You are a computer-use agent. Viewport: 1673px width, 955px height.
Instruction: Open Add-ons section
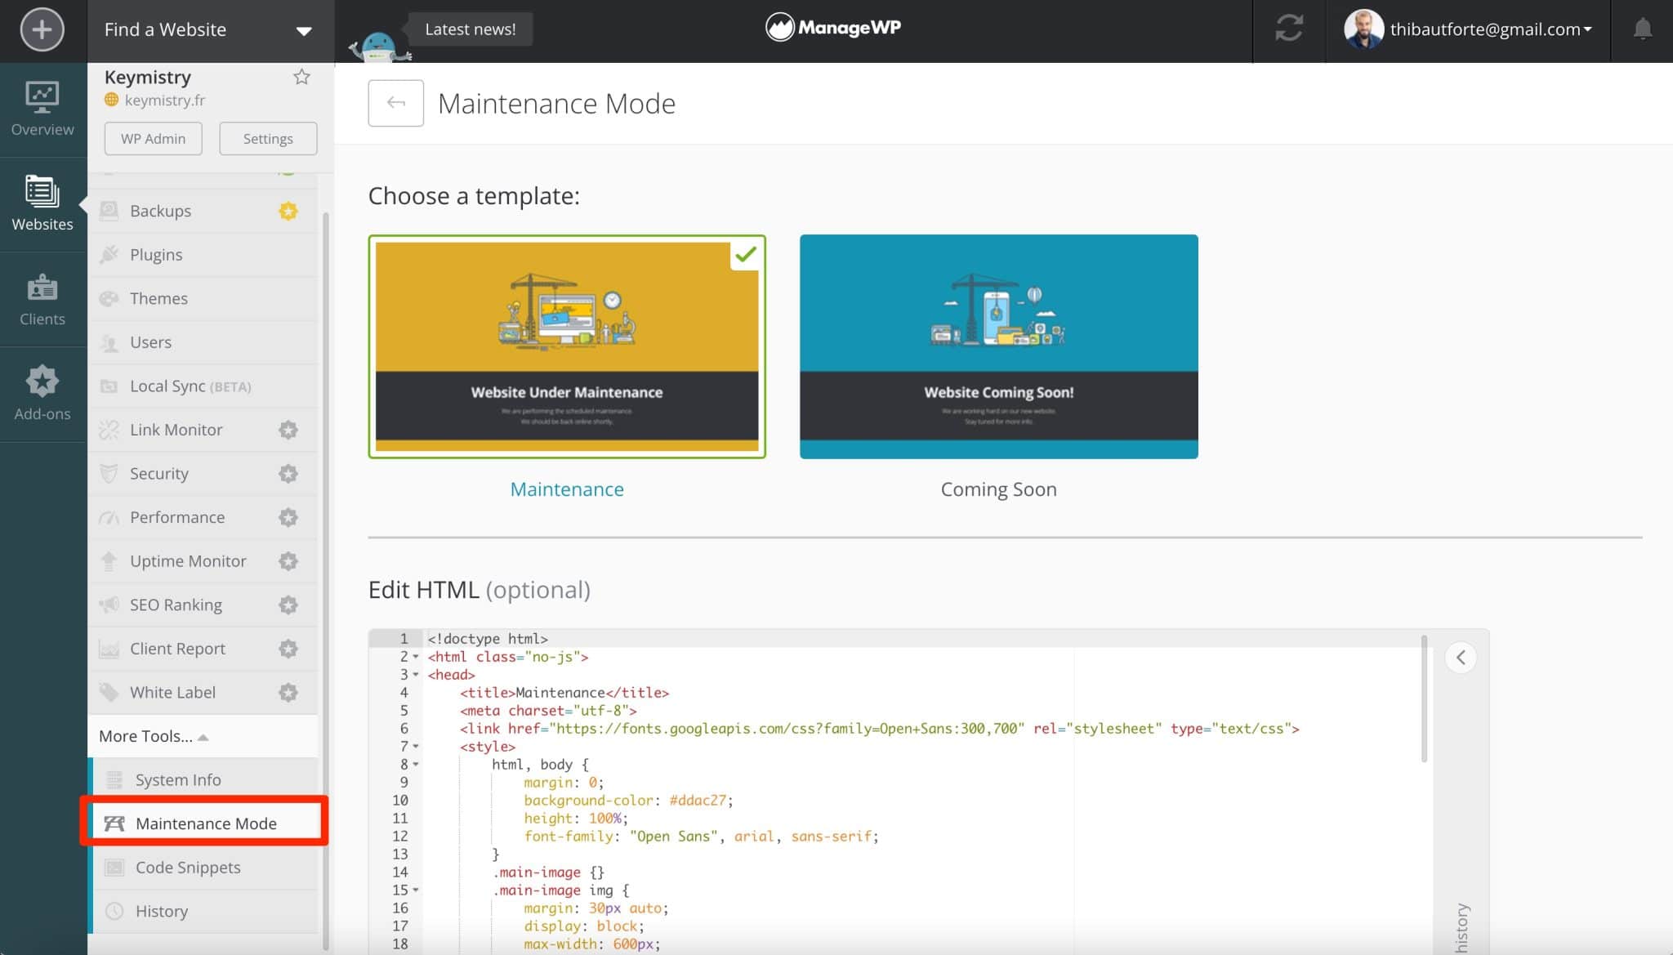pyautogui.click(x=42, y=395)
